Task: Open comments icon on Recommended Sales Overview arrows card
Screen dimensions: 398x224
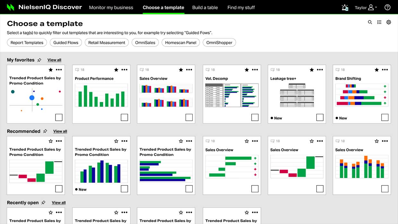Action: click(208, 141)
